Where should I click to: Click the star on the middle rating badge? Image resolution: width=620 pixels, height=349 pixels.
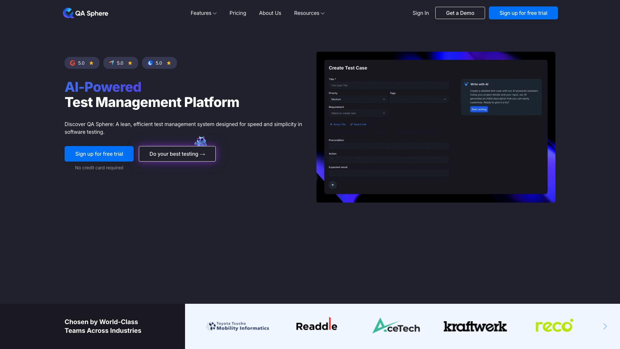click(x=129, y=63)
